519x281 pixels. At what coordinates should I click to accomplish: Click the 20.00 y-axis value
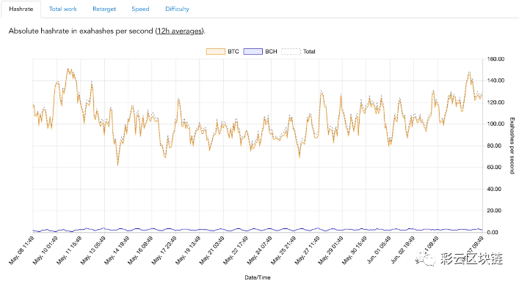[x=494, y=211]
